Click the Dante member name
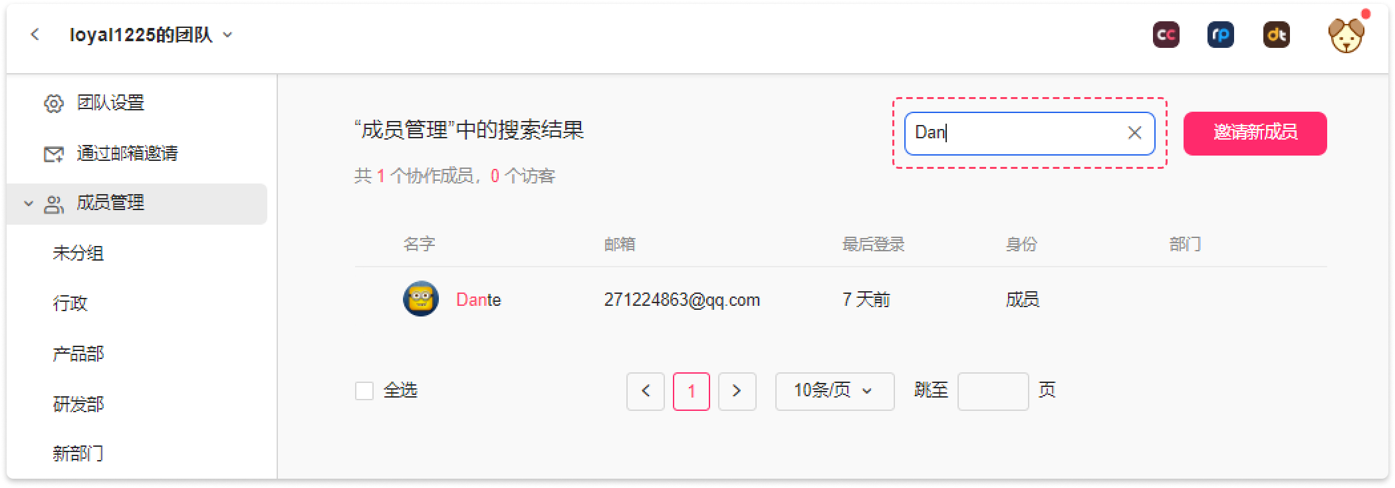Viewport: 1395px width, 488px height. (x=478, y=300)
